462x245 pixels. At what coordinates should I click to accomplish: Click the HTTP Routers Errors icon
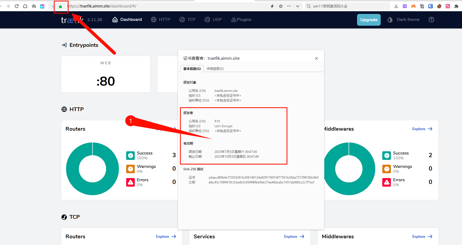pyautogui.click(x=130, y=182)
